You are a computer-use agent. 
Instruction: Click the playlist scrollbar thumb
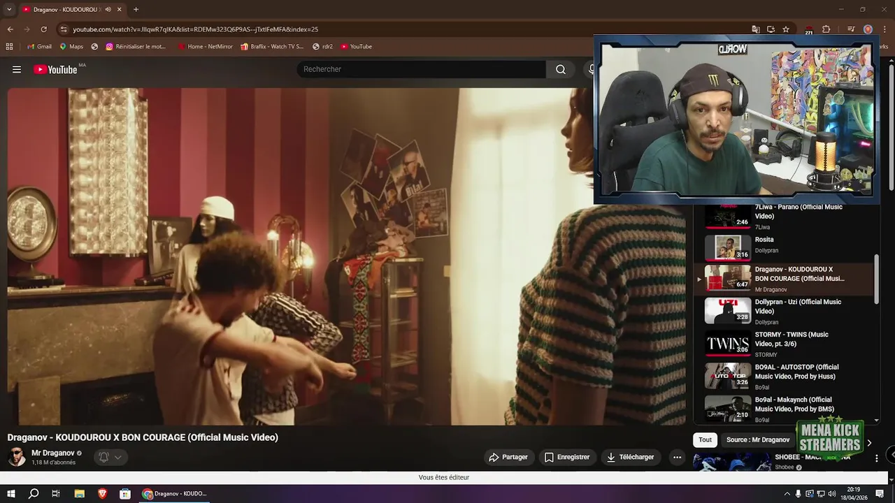[877, 279]
